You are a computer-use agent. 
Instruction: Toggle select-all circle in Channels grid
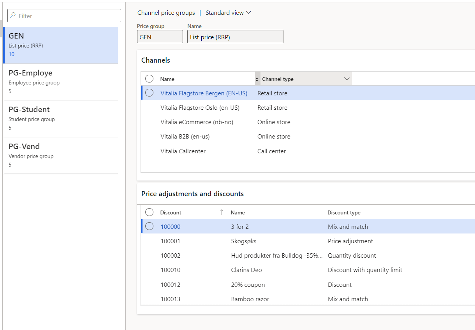click(x=149, y=79)
